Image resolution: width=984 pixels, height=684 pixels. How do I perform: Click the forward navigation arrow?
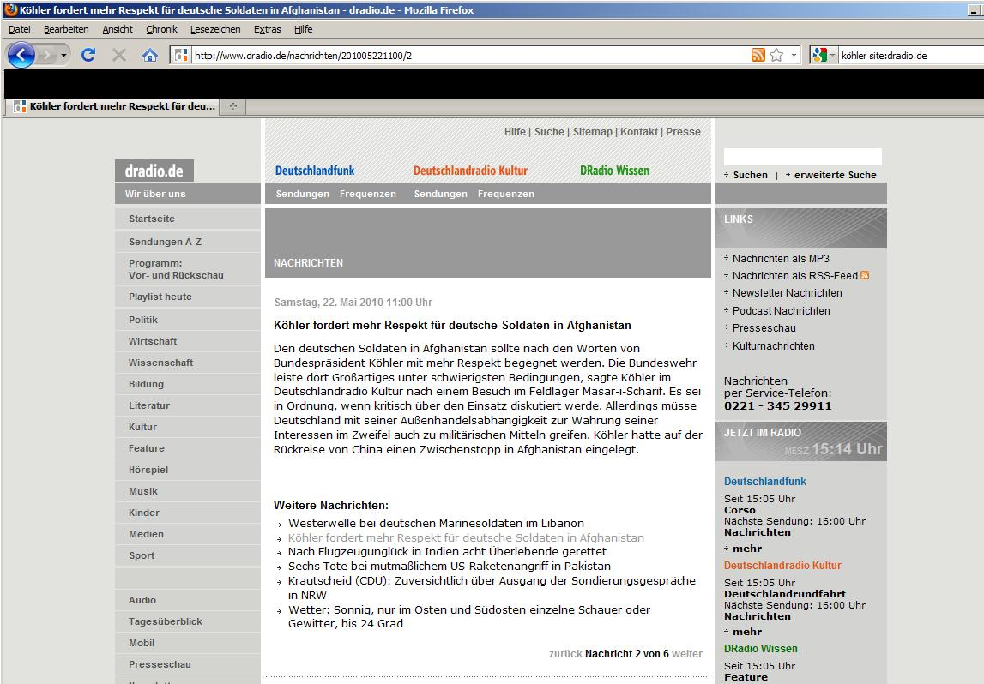pos(48,55)
